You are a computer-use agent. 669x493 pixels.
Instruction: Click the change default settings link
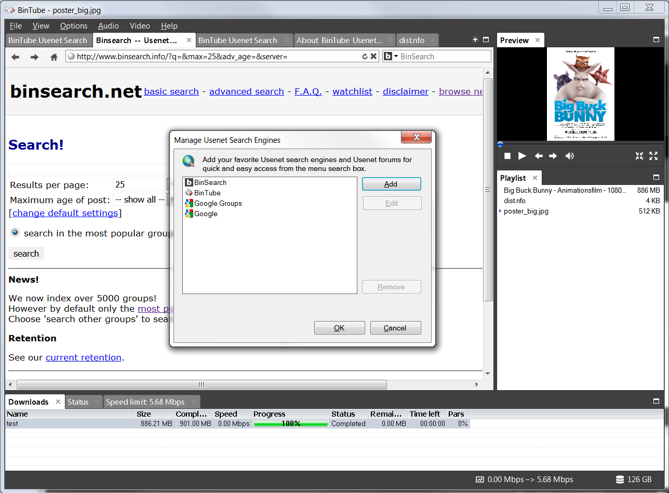tap(65, 213)
